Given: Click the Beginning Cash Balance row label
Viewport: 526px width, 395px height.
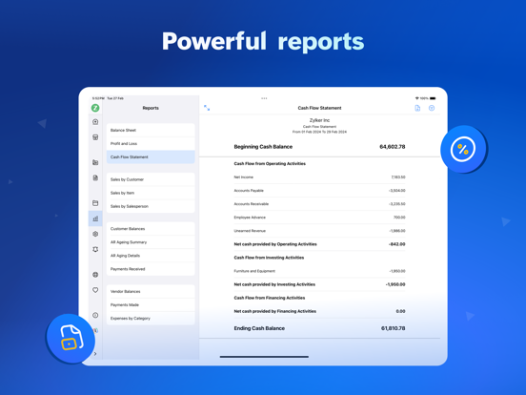Looking at the screenshot, I should click(263, 147).
